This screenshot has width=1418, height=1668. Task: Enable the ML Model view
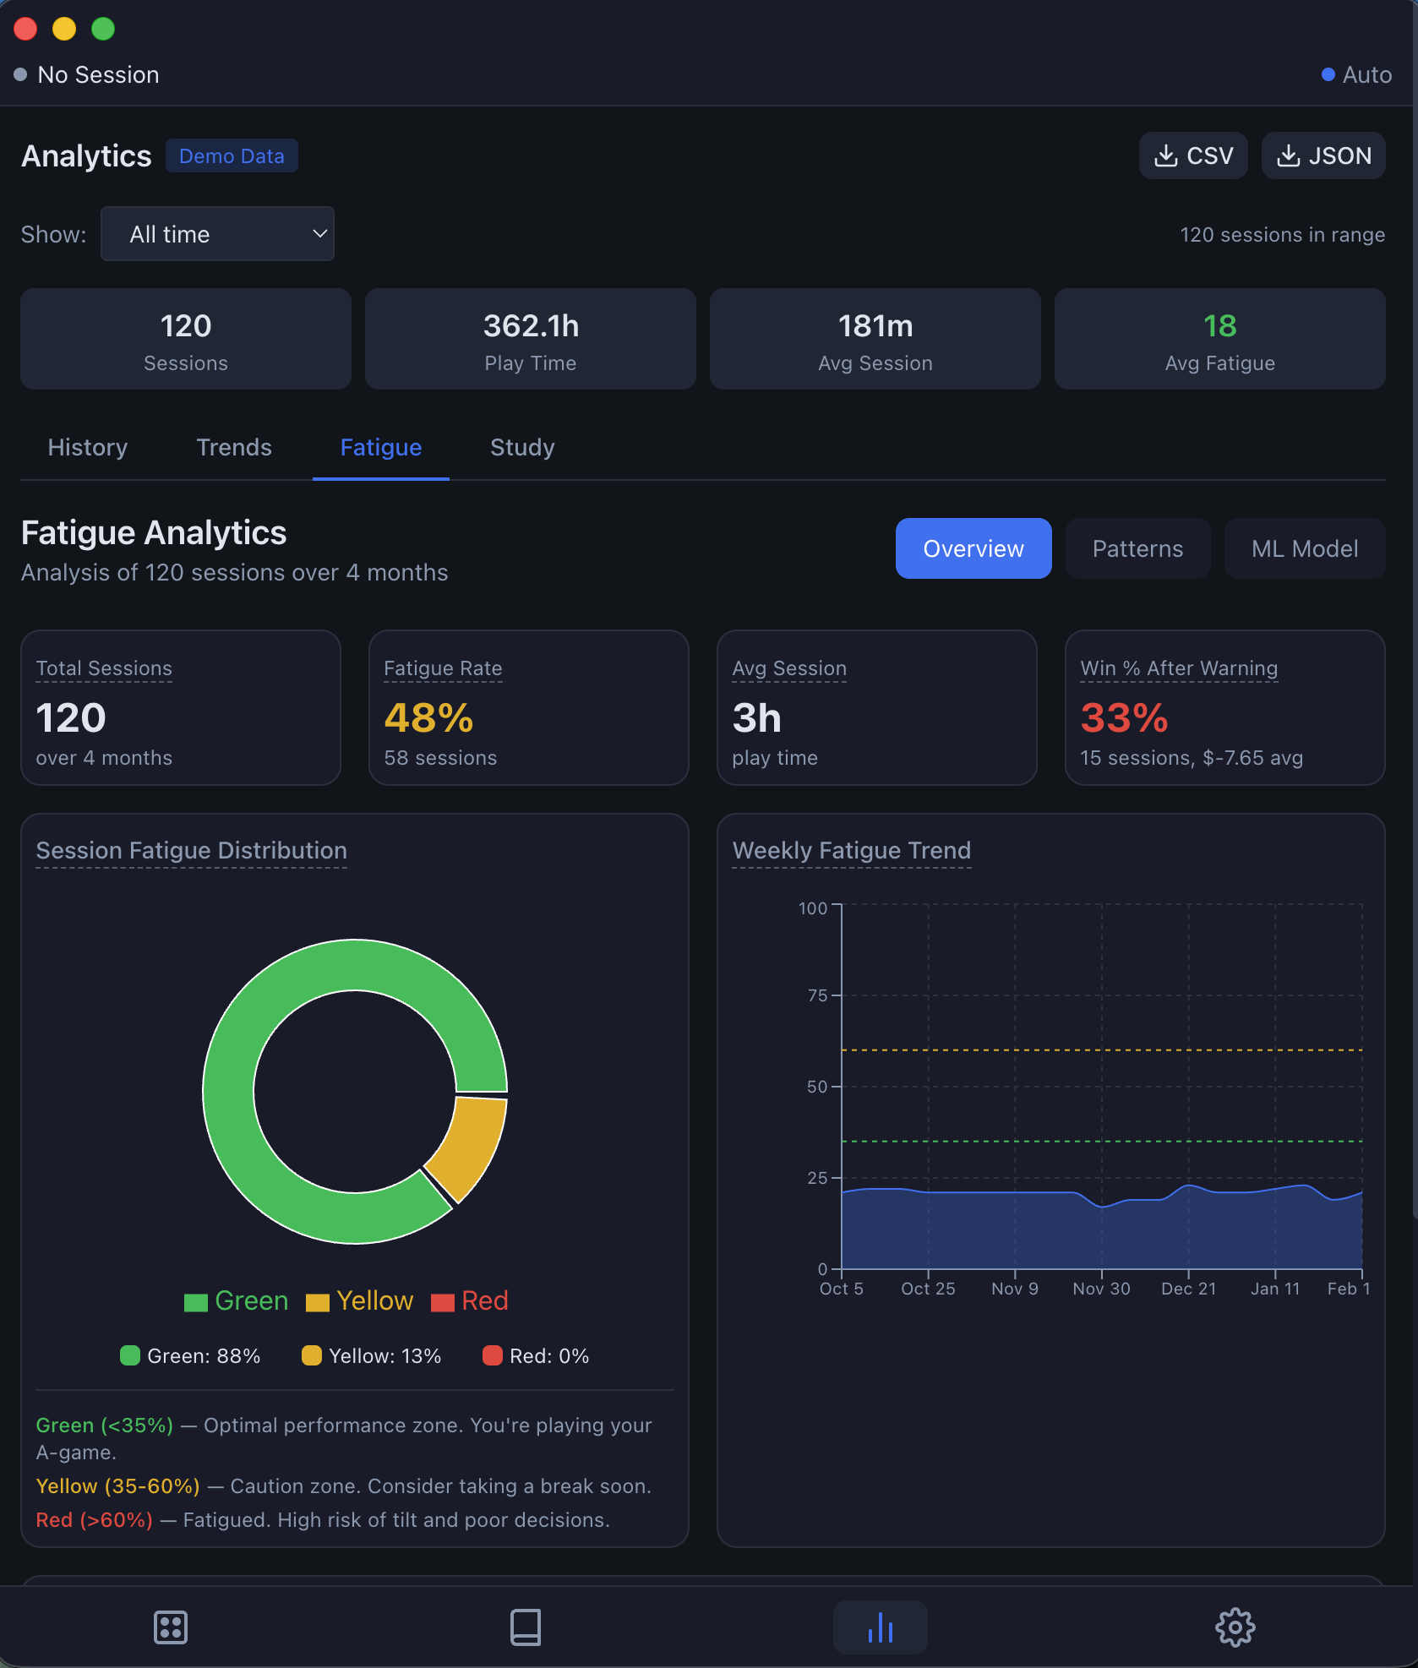coord(1304,548)
